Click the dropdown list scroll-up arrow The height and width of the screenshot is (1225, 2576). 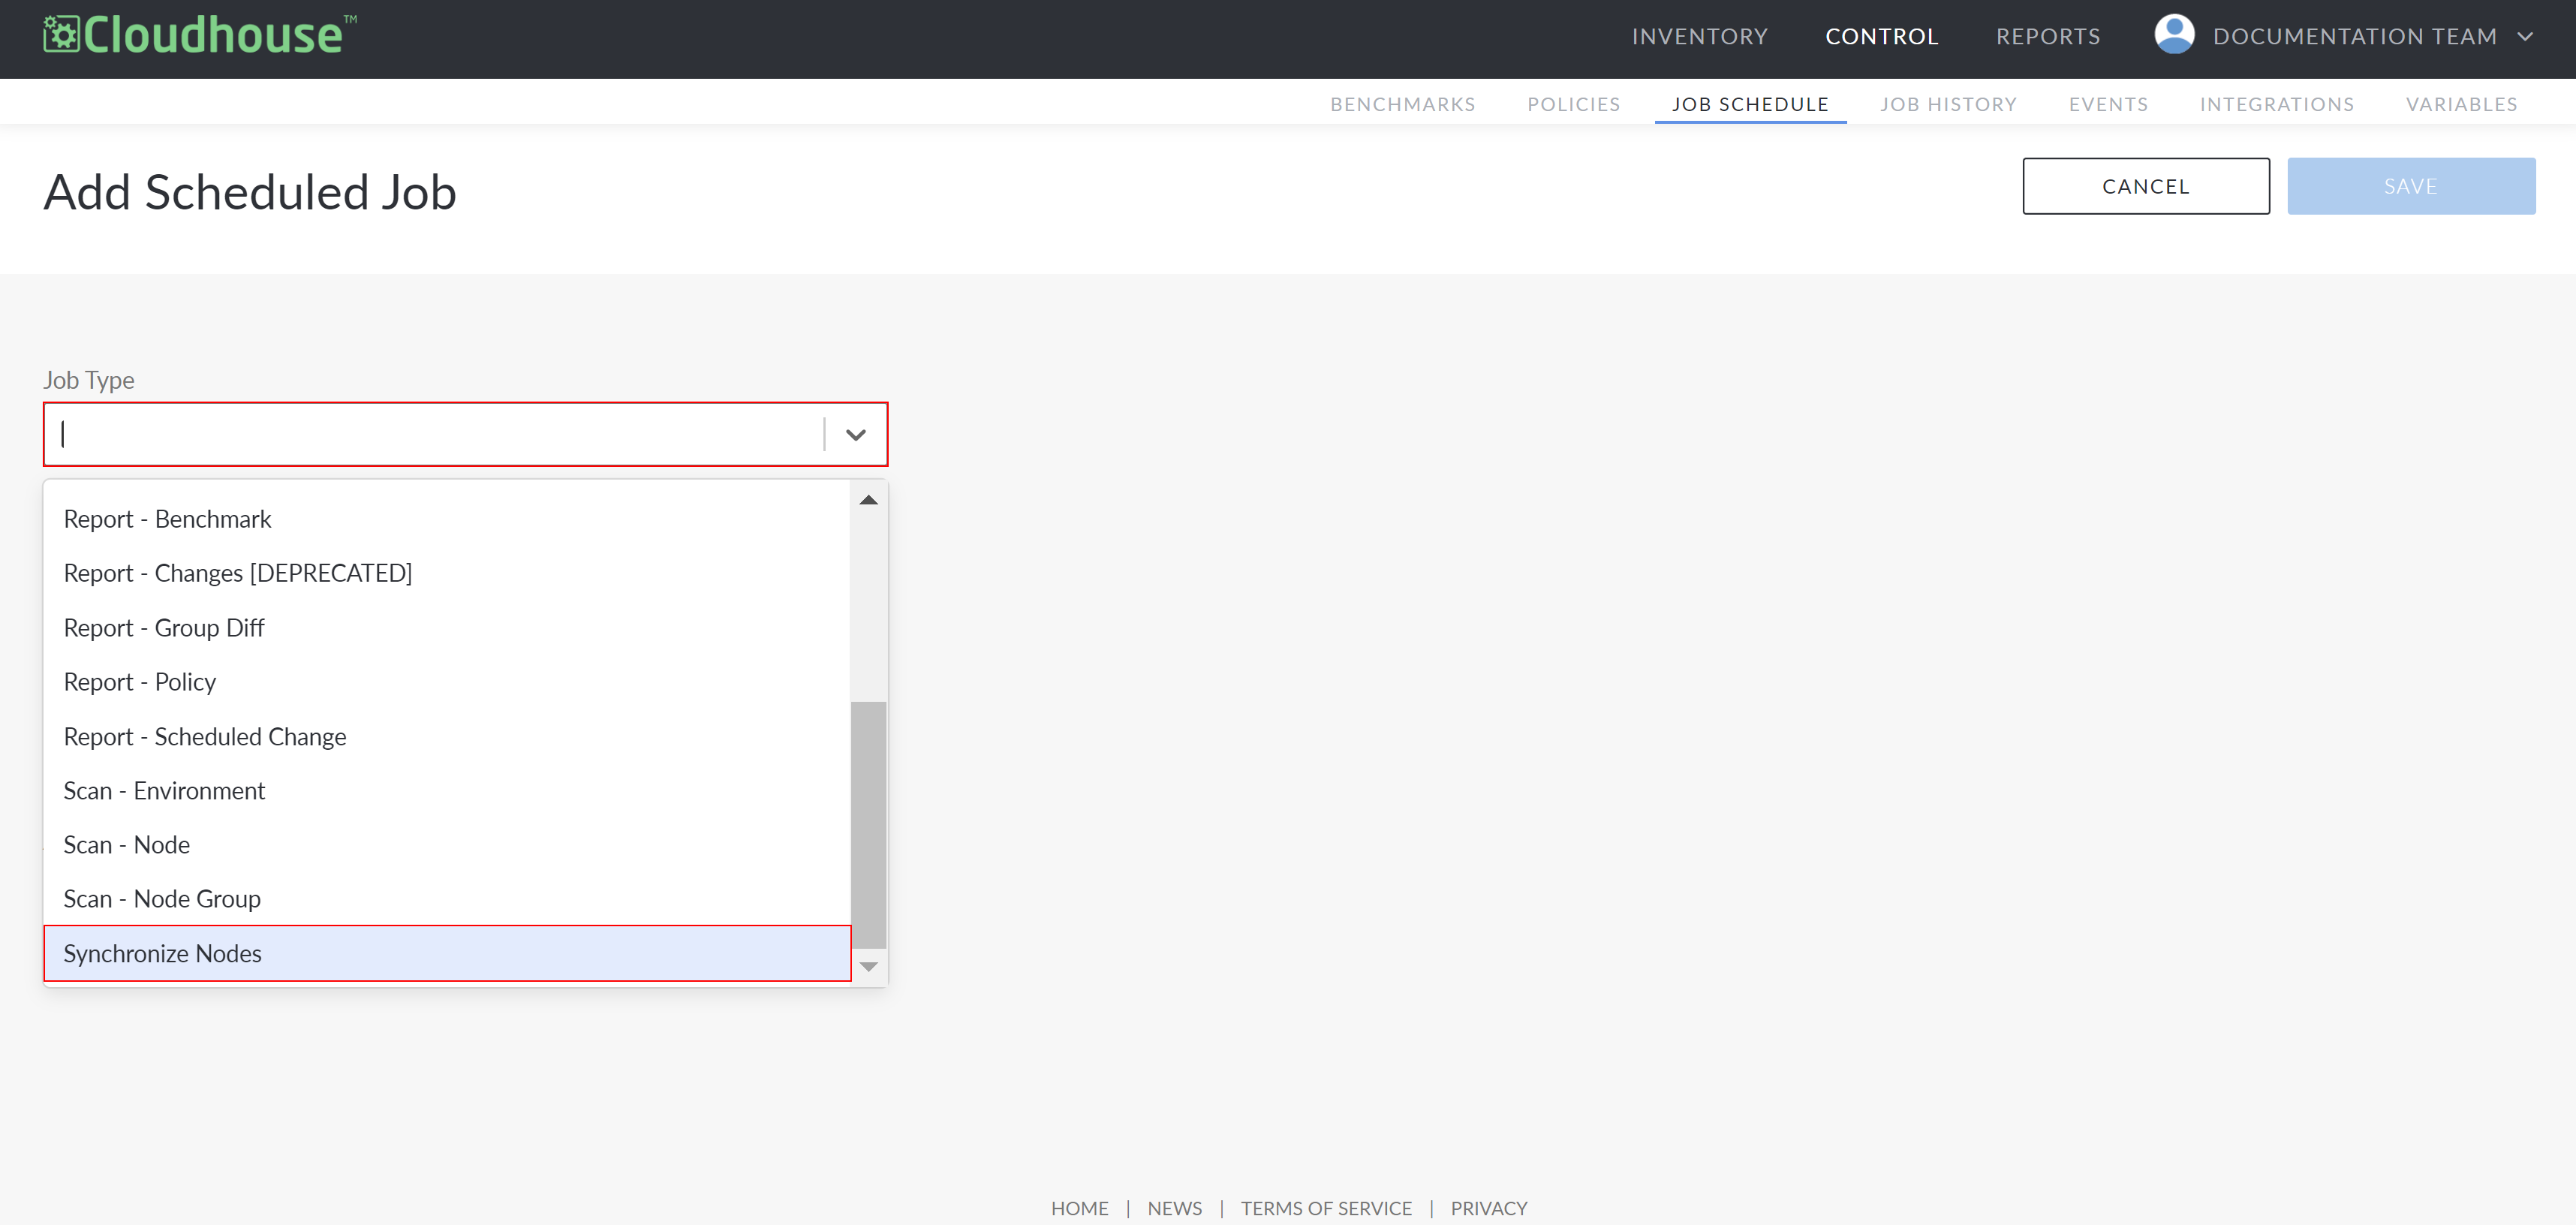(x=869, y=500)
